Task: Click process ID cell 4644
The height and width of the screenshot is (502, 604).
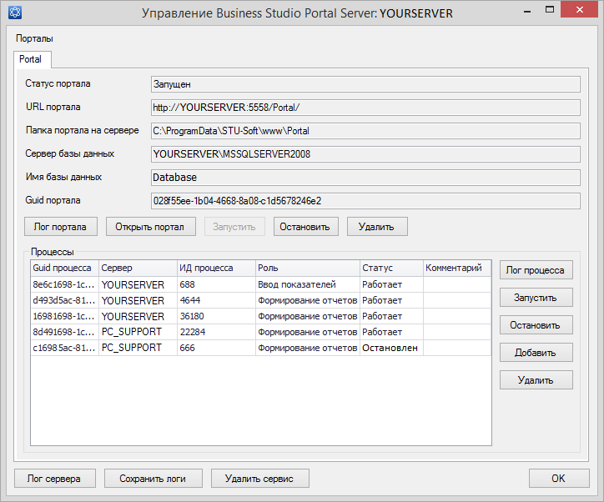Action: [216, 300]
